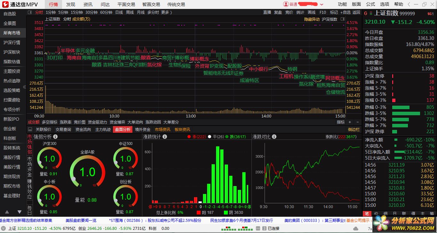Open the user account avatar icon
This screenshot has width=437, height=233.
pos(286,4)
